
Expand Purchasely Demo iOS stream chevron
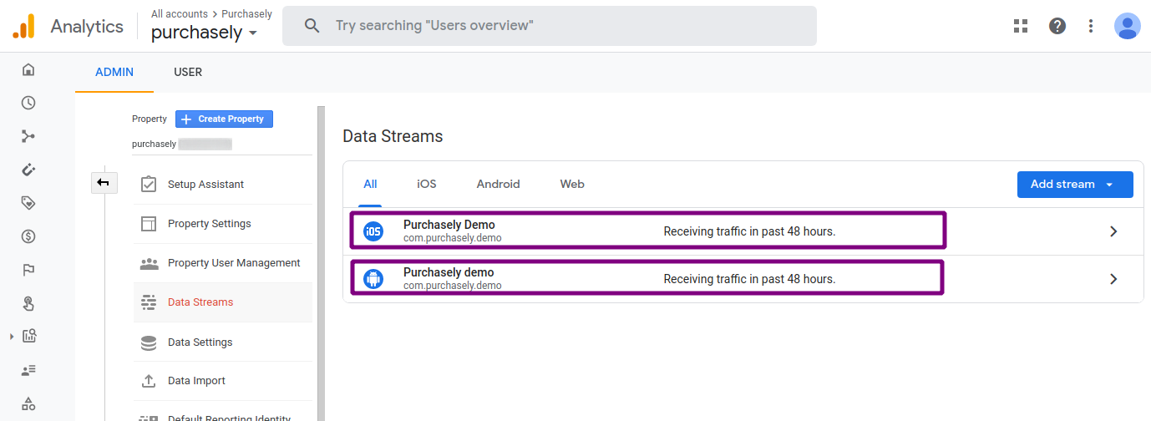1113,231
